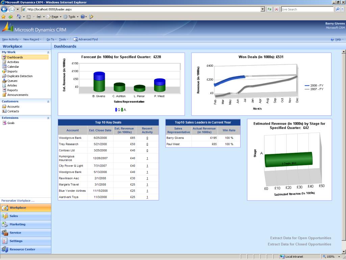Open the Reports icon

[4, 90]
